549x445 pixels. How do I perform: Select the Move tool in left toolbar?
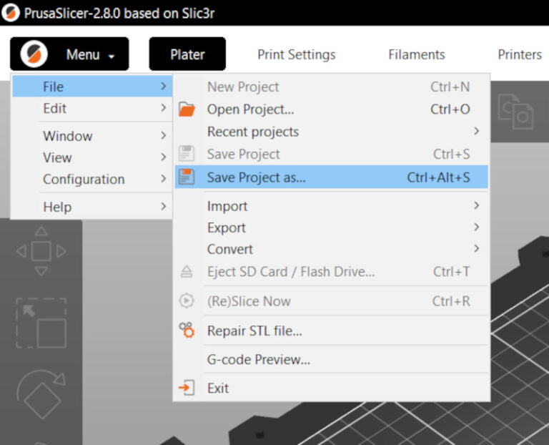pos(41,251)
